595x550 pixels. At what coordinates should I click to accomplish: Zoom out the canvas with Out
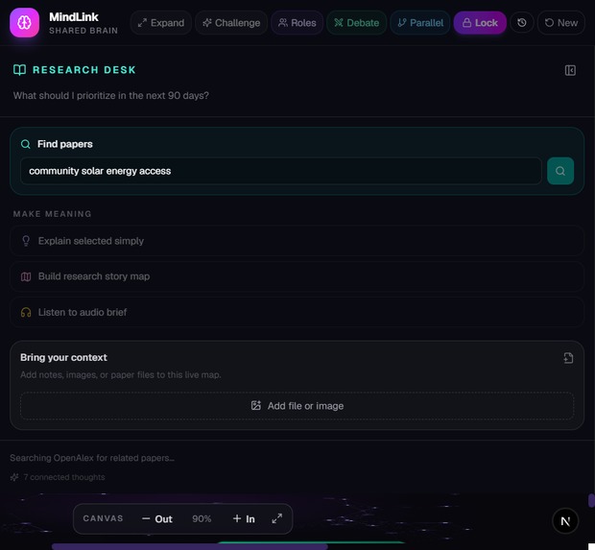coord(157,519)
